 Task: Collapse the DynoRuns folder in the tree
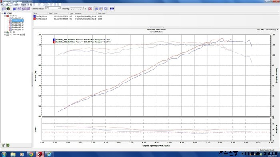5,16
